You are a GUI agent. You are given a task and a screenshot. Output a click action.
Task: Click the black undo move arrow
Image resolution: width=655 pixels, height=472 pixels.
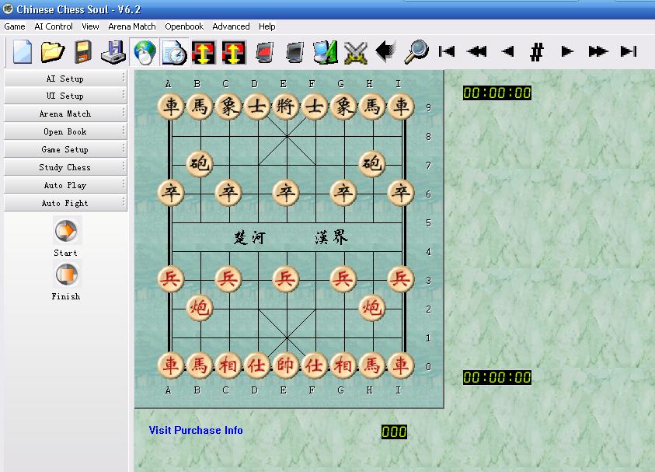click(x=385, y=51)
